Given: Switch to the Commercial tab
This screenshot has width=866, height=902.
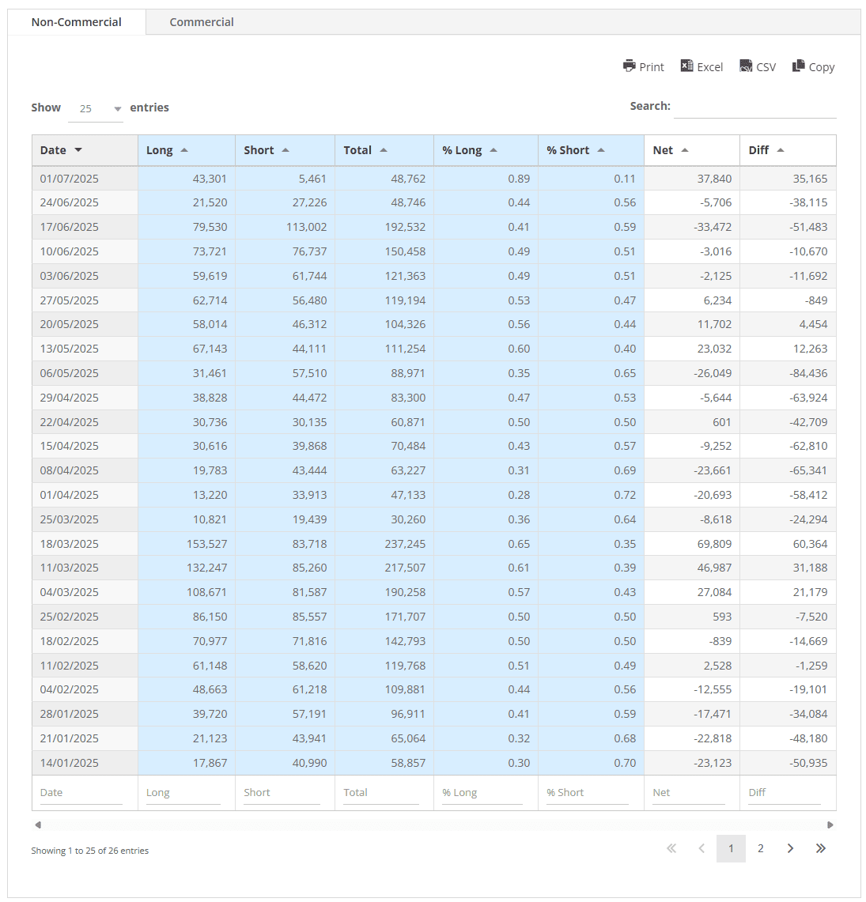Looking at the screenshot, I should click(202, 22).
